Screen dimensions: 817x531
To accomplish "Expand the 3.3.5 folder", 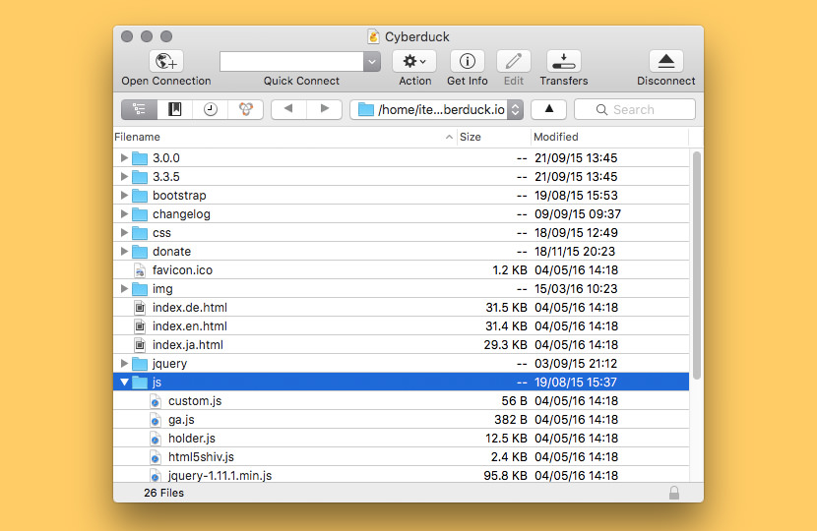I will [124, 176].
